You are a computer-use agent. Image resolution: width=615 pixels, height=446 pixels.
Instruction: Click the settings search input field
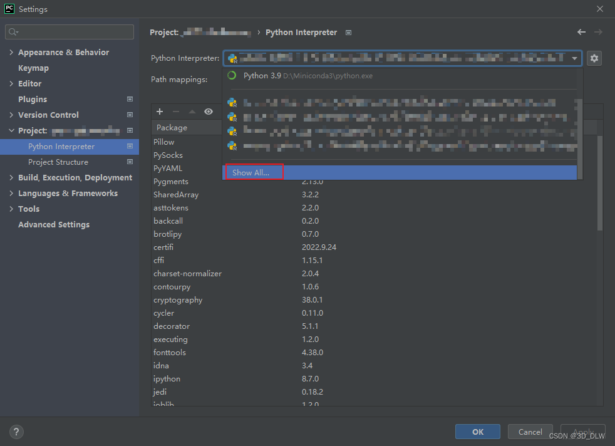click(70, 32)
